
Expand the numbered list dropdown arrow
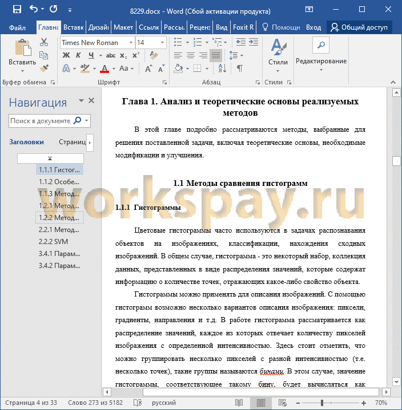[x=207, y=42]
